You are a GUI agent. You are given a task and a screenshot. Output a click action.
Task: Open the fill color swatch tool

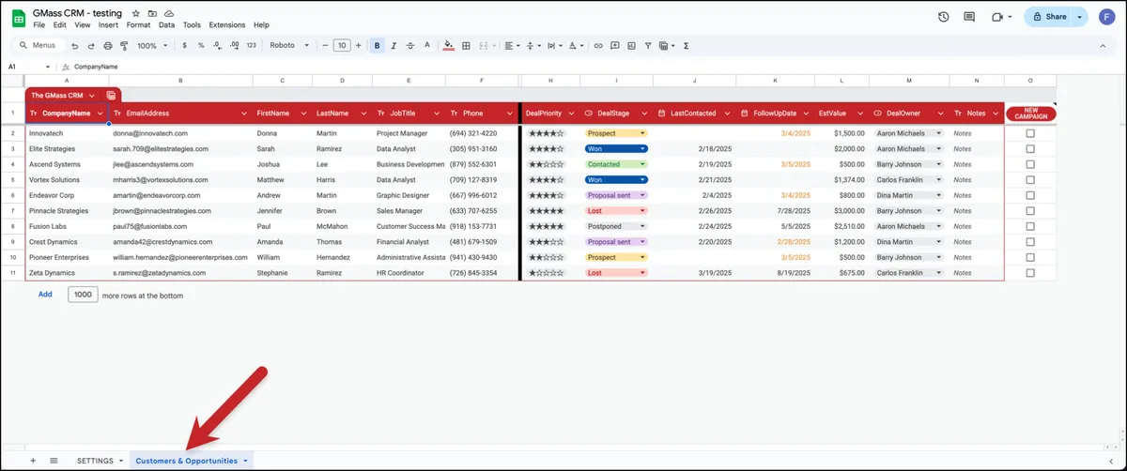click(x=448, y=45)
